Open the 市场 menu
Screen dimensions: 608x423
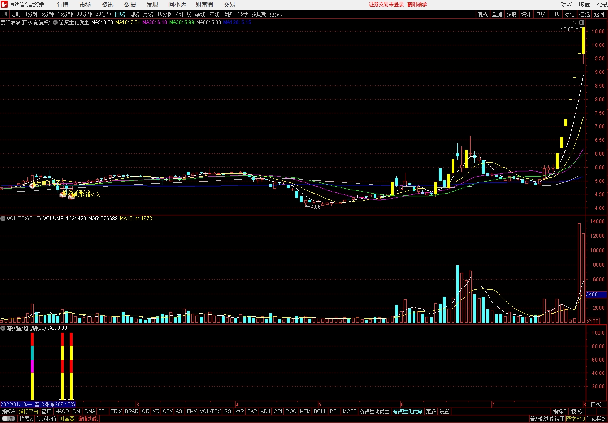pyautogui.click(x=85, y=5)
